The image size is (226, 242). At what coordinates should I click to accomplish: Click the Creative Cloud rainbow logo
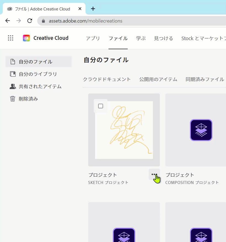(x=26, y=38)
